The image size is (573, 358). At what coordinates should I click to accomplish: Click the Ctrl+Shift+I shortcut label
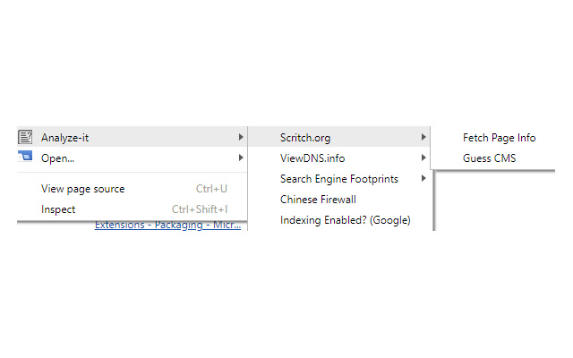pos(200,209)
